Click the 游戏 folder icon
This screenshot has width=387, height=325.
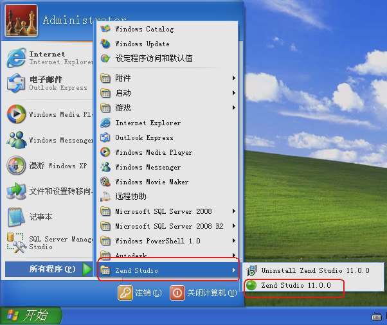click(105, 108)
